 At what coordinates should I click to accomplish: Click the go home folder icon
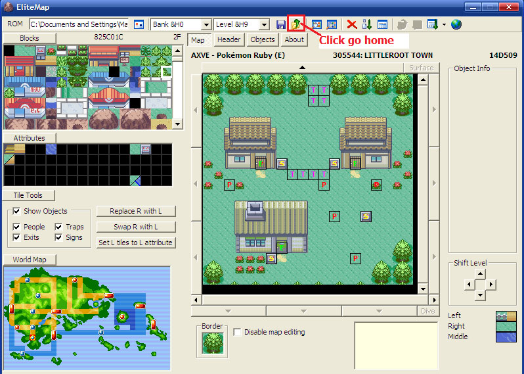295,24
